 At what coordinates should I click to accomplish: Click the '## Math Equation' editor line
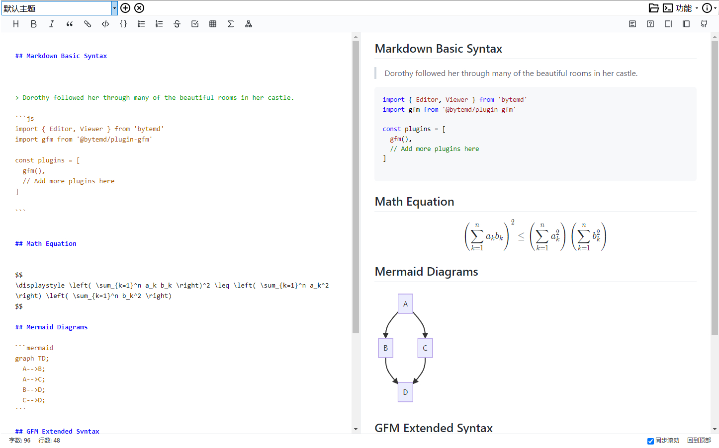46,244
